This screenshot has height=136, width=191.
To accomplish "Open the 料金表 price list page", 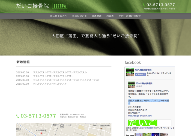I will 110,16.
